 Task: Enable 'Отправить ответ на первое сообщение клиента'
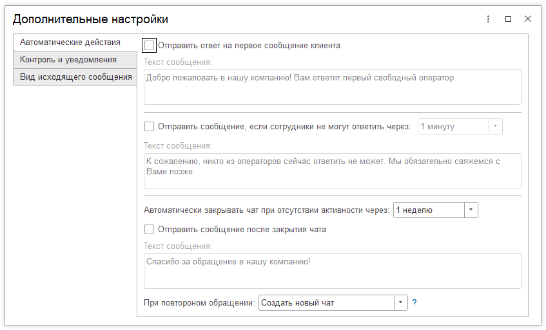150,46
